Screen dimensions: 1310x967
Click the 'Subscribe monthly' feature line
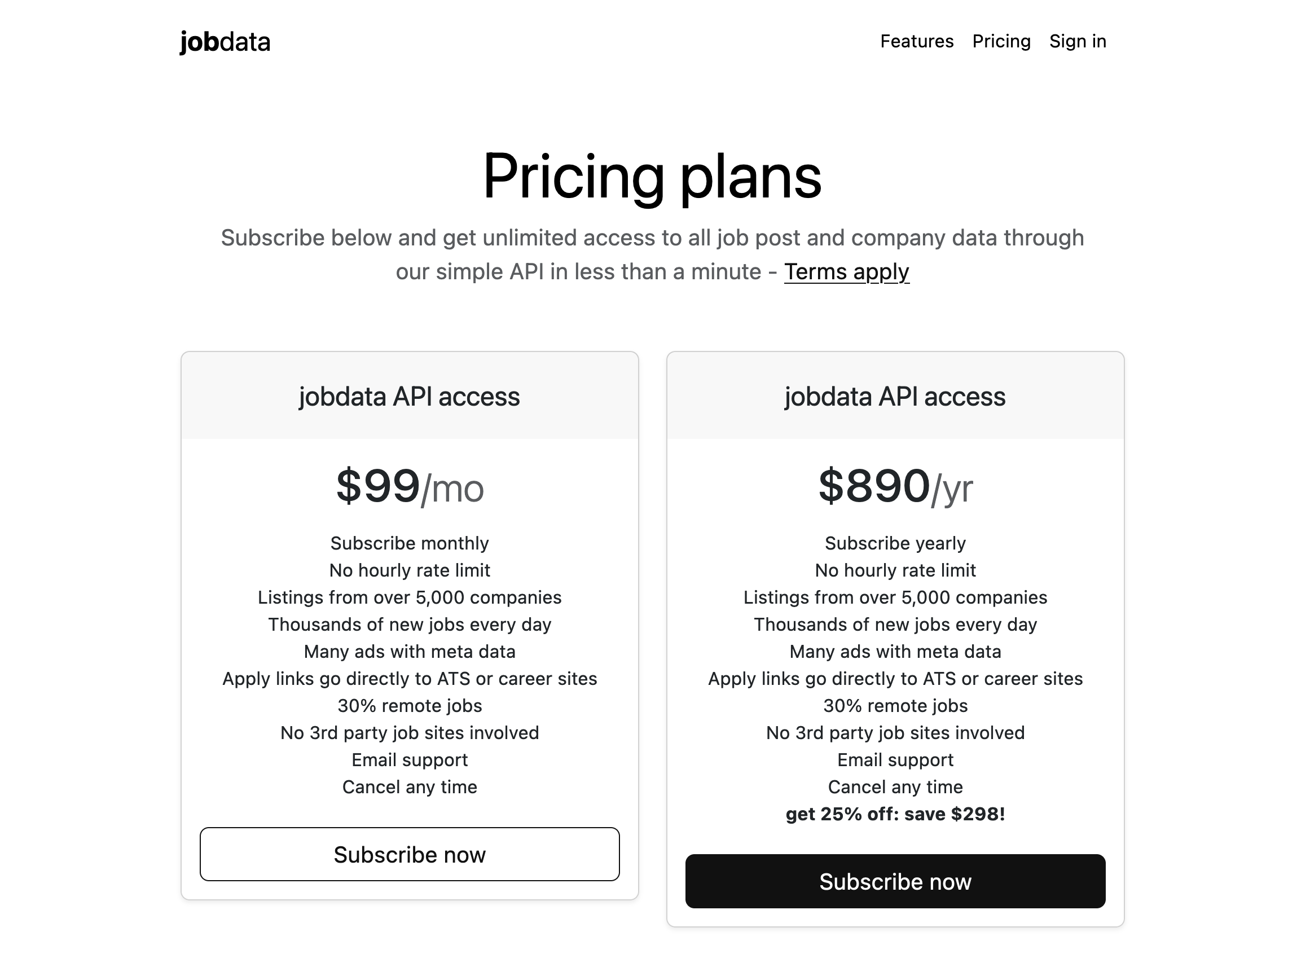[409, 543]
